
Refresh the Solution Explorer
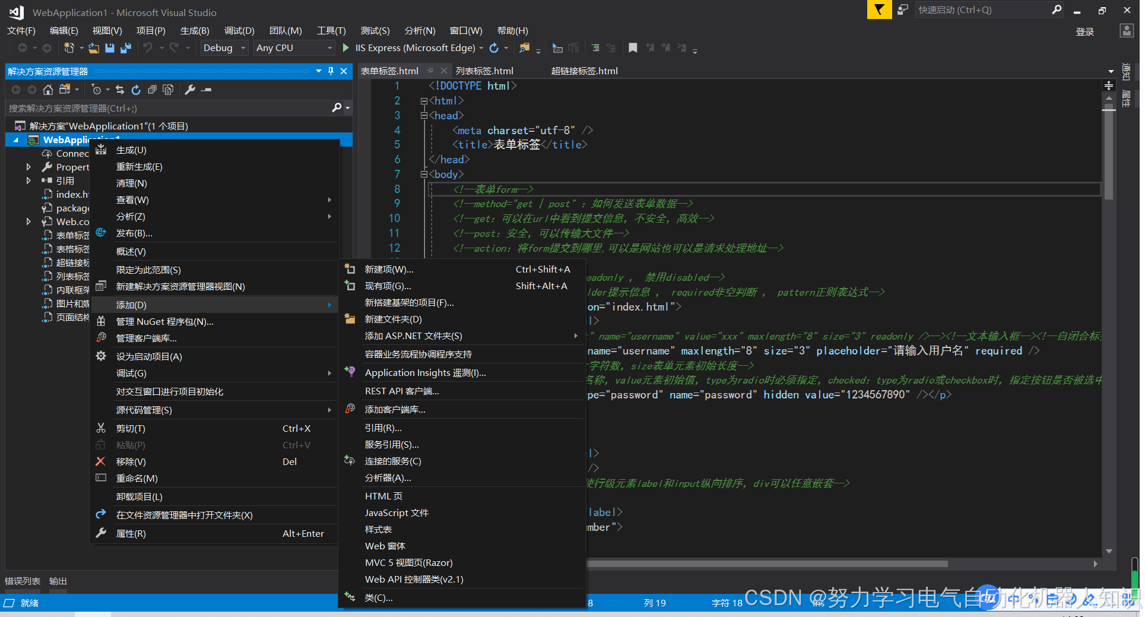[x=136, y=90]
